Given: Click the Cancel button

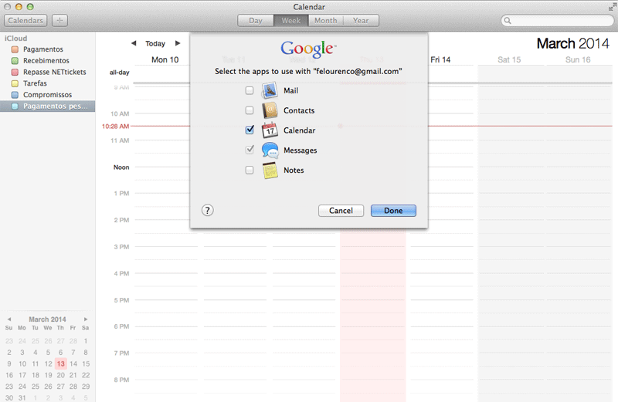Looking at the screenshot, I should coord(341,211).
